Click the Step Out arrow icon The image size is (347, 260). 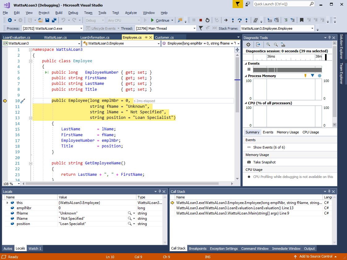(x=246, y=20)
